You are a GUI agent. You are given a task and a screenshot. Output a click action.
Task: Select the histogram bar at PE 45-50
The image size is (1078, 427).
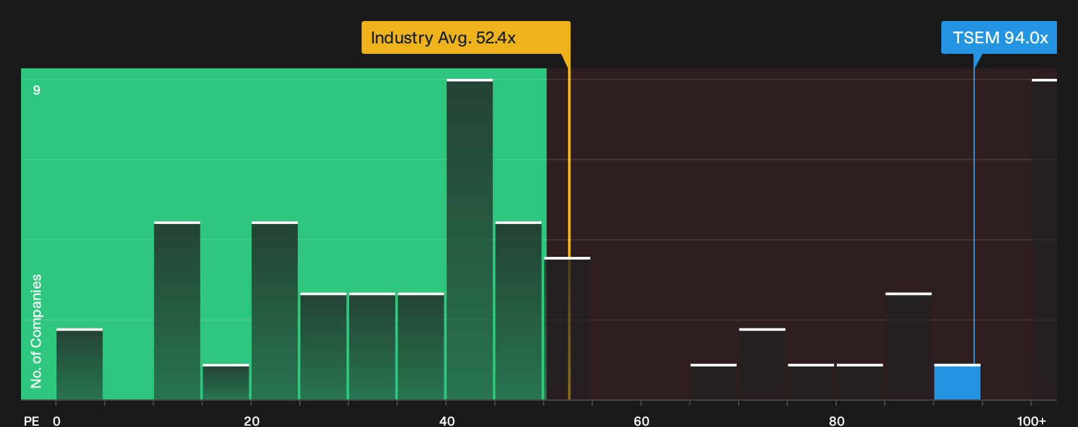click(x=518, y=311)
